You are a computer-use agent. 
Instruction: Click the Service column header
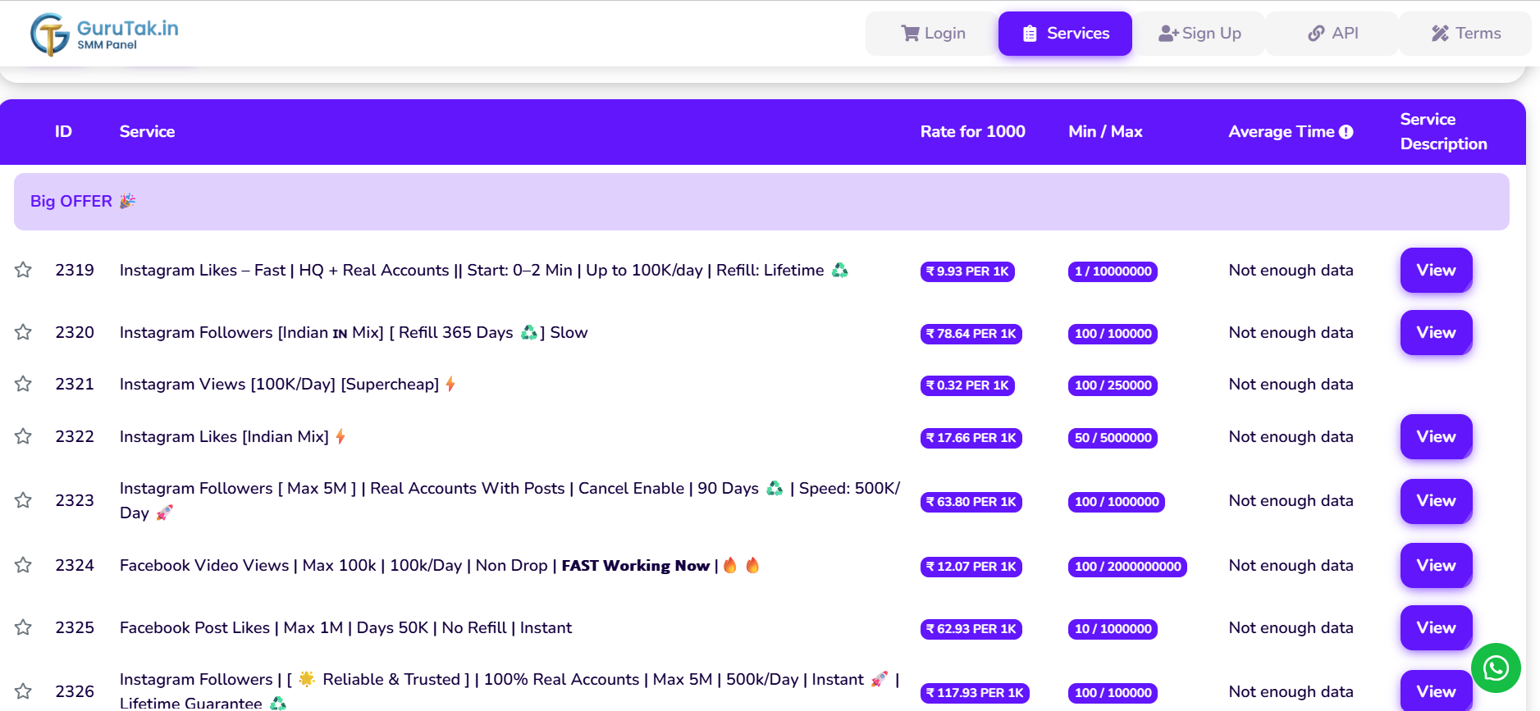pos(147,131)
